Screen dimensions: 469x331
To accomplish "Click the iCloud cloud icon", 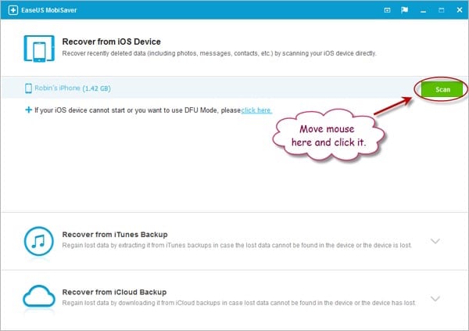I will pyautogui.click(x=39, y=297).
